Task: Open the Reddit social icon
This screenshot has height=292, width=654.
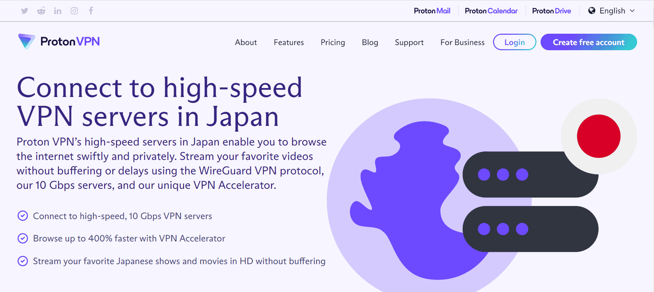Action: click(41, 11)
